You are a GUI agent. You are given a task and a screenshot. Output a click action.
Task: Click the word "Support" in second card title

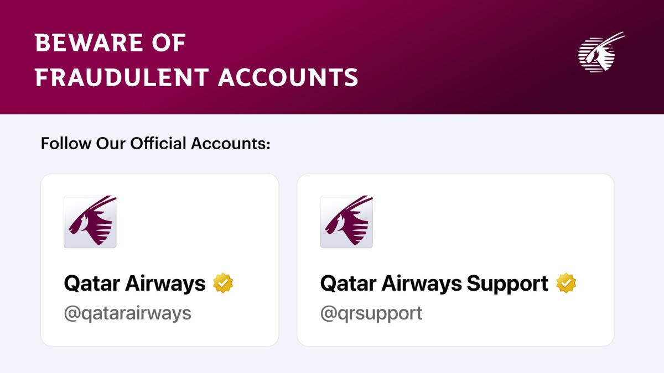click(x=507, y=283)
